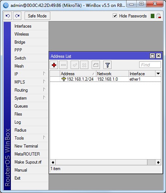
Task: Restore the WinBox window size
Action: [x=141, y=4]
